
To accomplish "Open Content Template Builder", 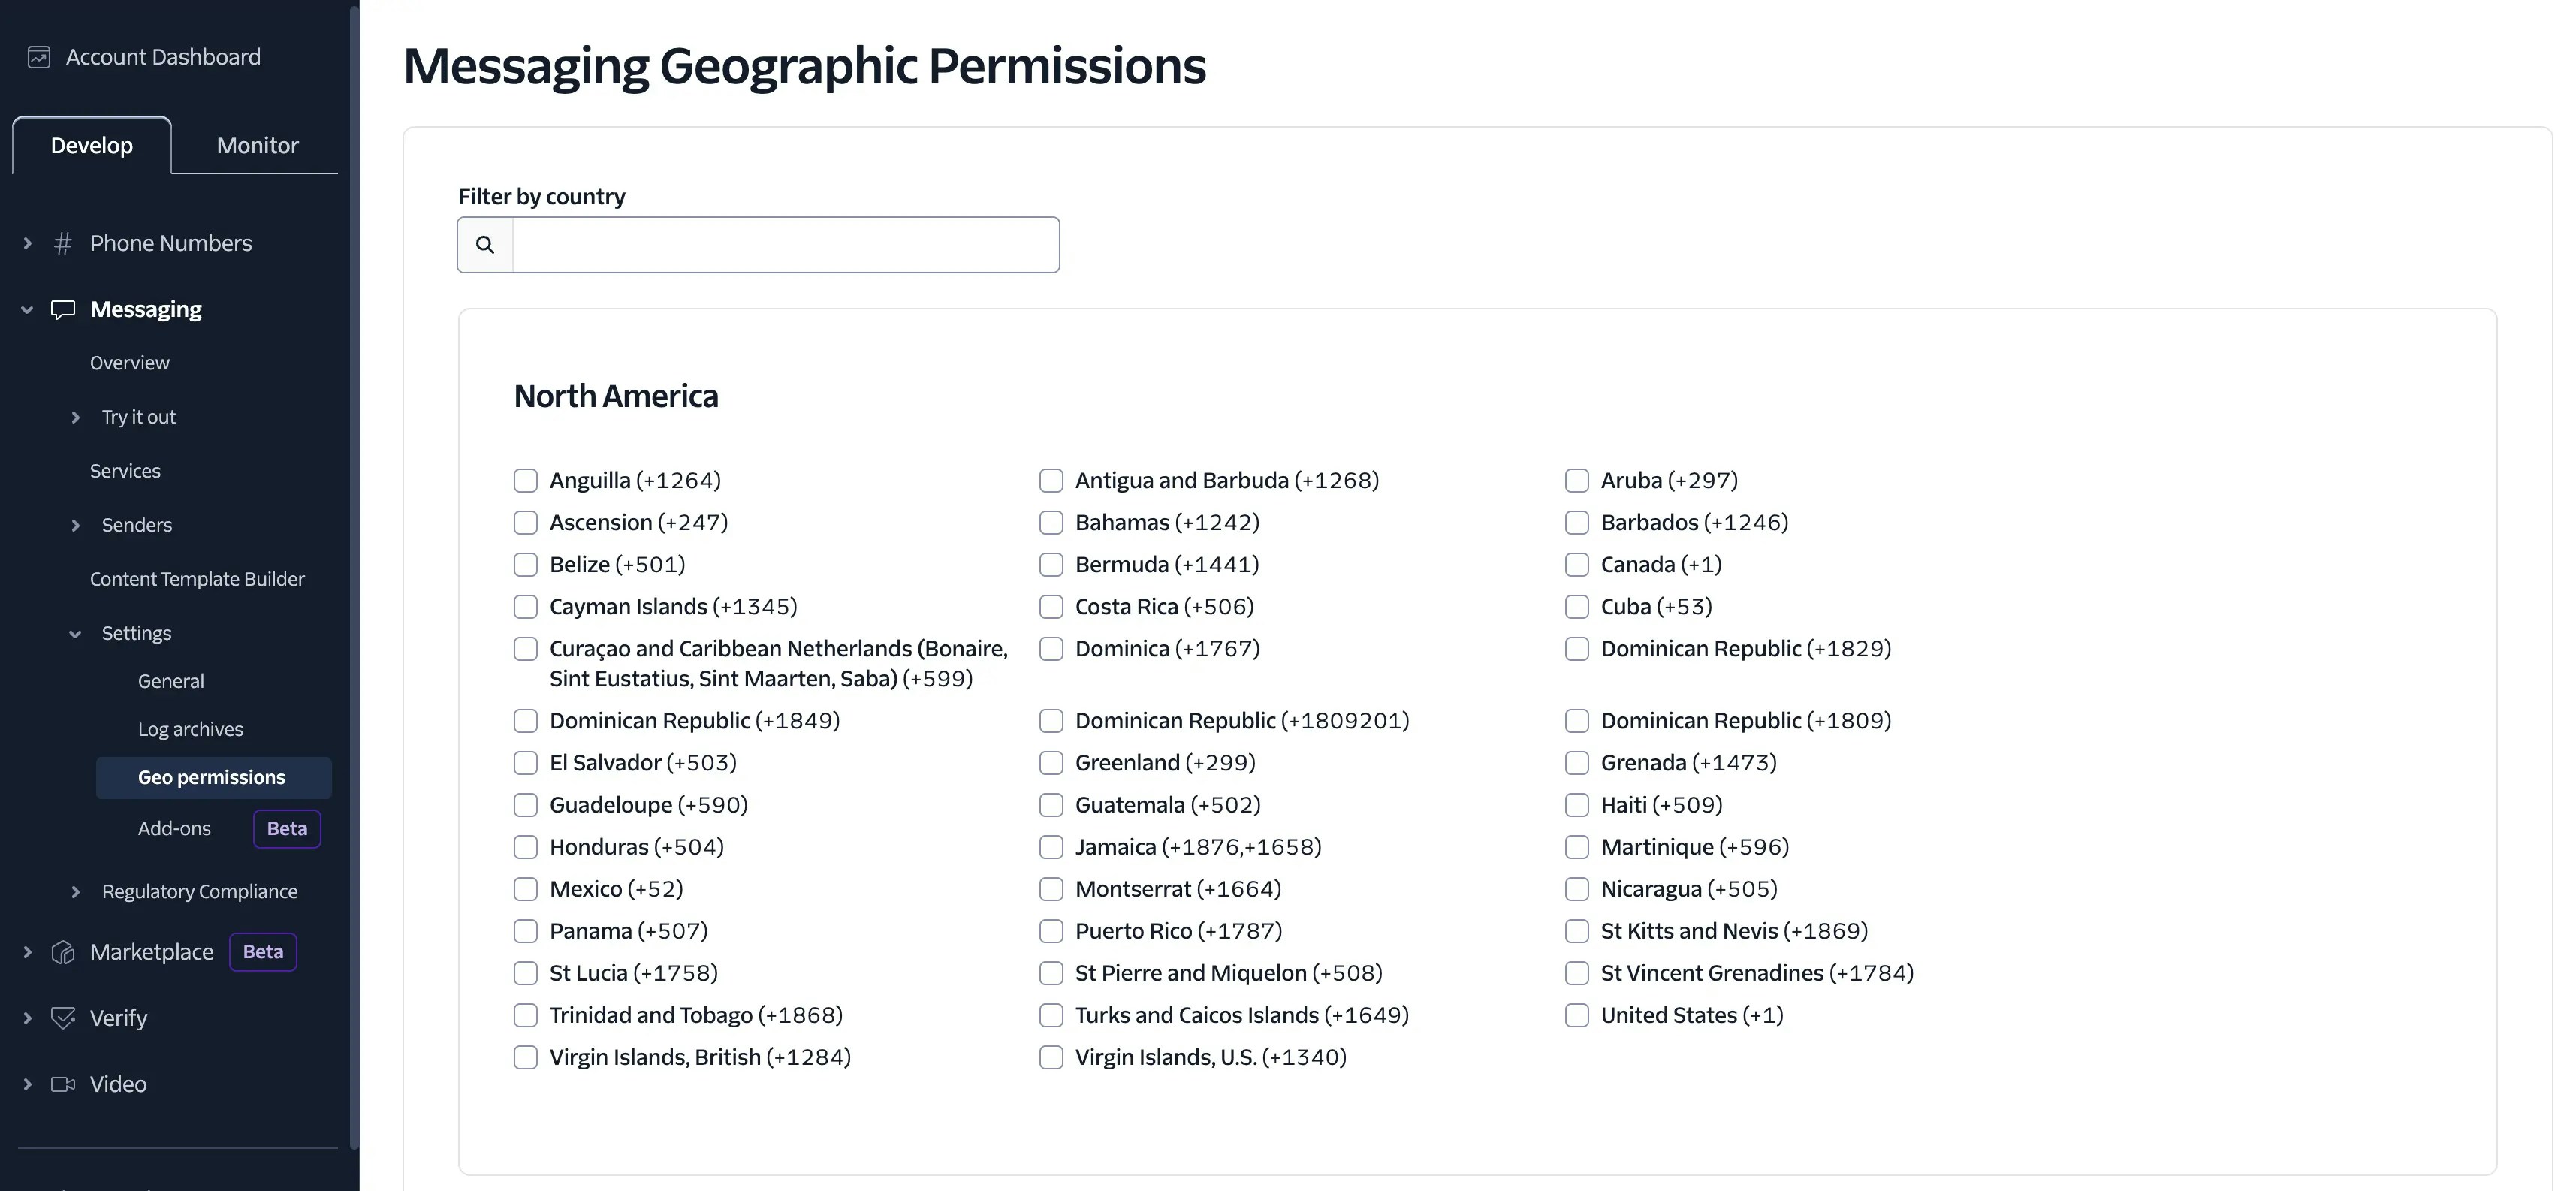I will (x=197, y=579).
